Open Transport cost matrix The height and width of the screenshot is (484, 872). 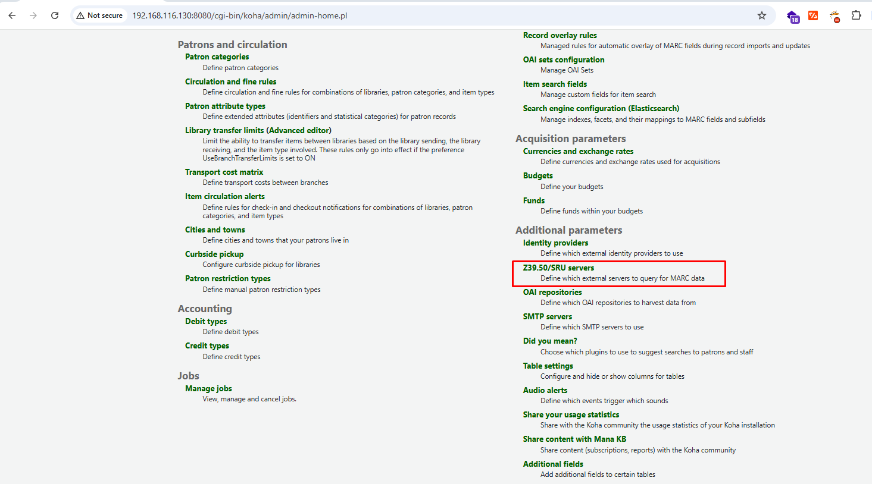click(x=224, y=172)
